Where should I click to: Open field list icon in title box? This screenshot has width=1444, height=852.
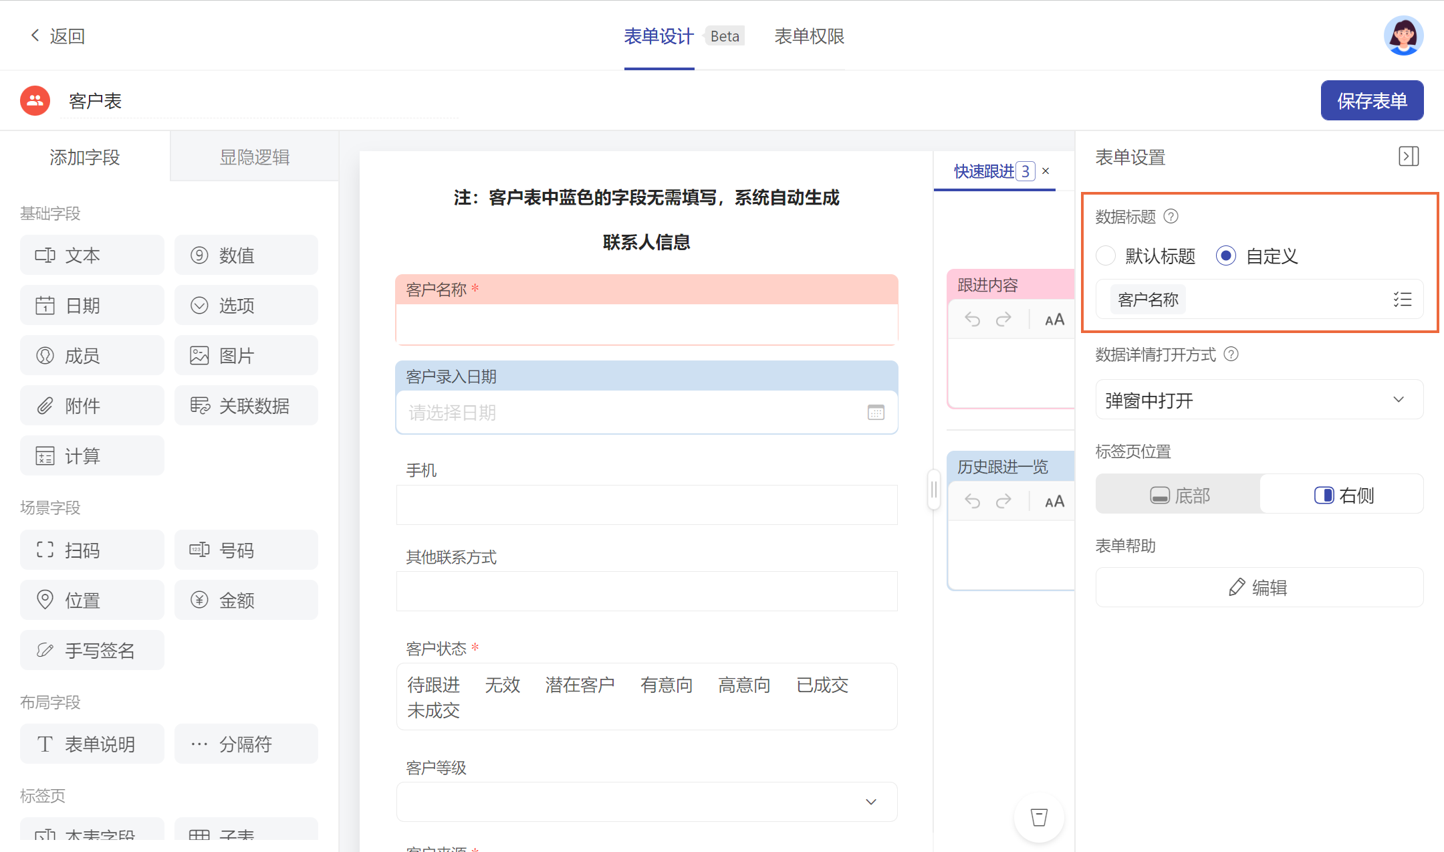1402,299
